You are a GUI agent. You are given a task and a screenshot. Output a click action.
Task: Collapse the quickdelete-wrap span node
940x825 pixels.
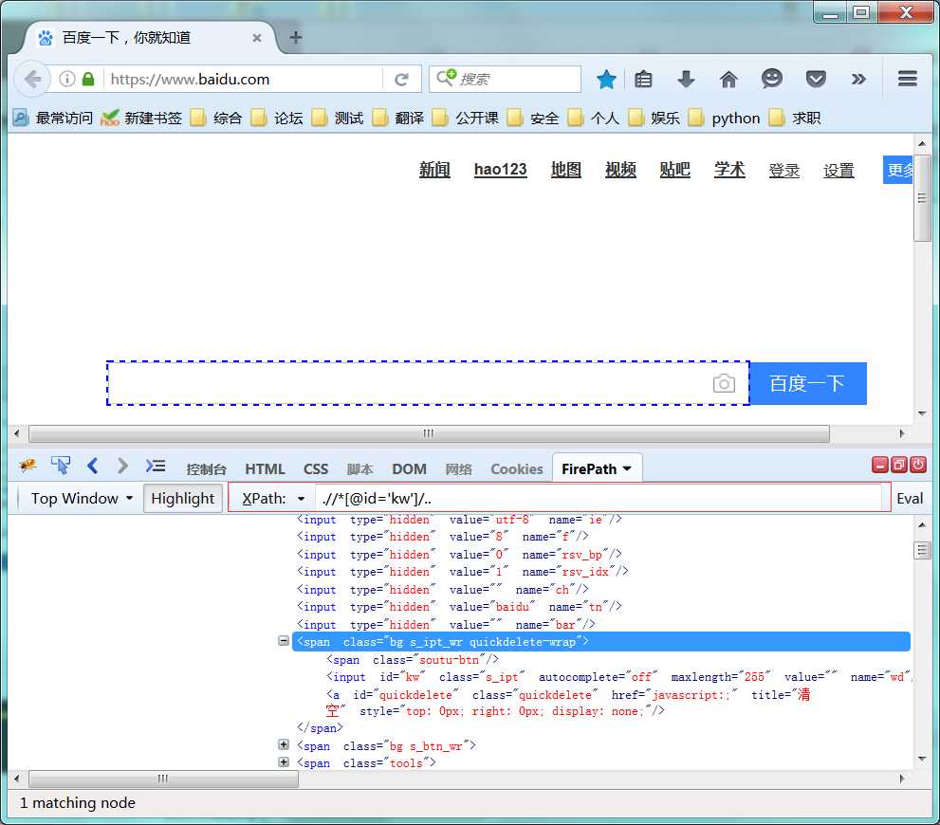coord(284,640)
